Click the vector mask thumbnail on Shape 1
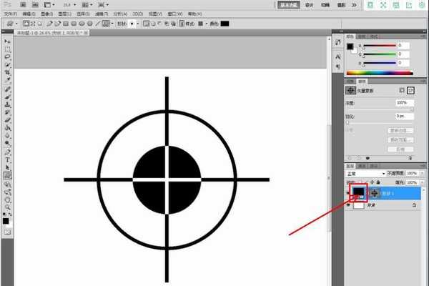This screenshot has width=429, height=286. coord(374,193)
